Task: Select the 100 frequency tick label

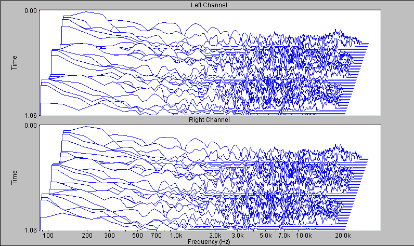Action: pyautogui.click(x=48, y=235)
